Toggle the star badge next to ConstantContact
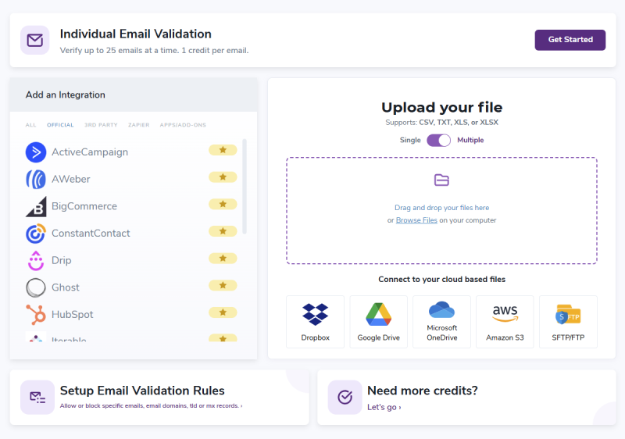Image resolution: width=625 pixels, height=439 pixels. (x=223, y=231)
